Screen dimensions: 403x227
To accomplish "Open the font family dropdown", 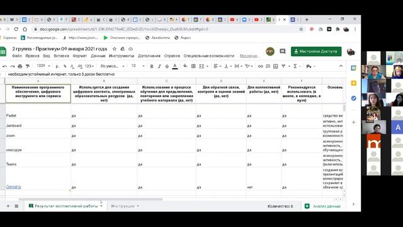I will pyautogui.click(x=112, y=66).
